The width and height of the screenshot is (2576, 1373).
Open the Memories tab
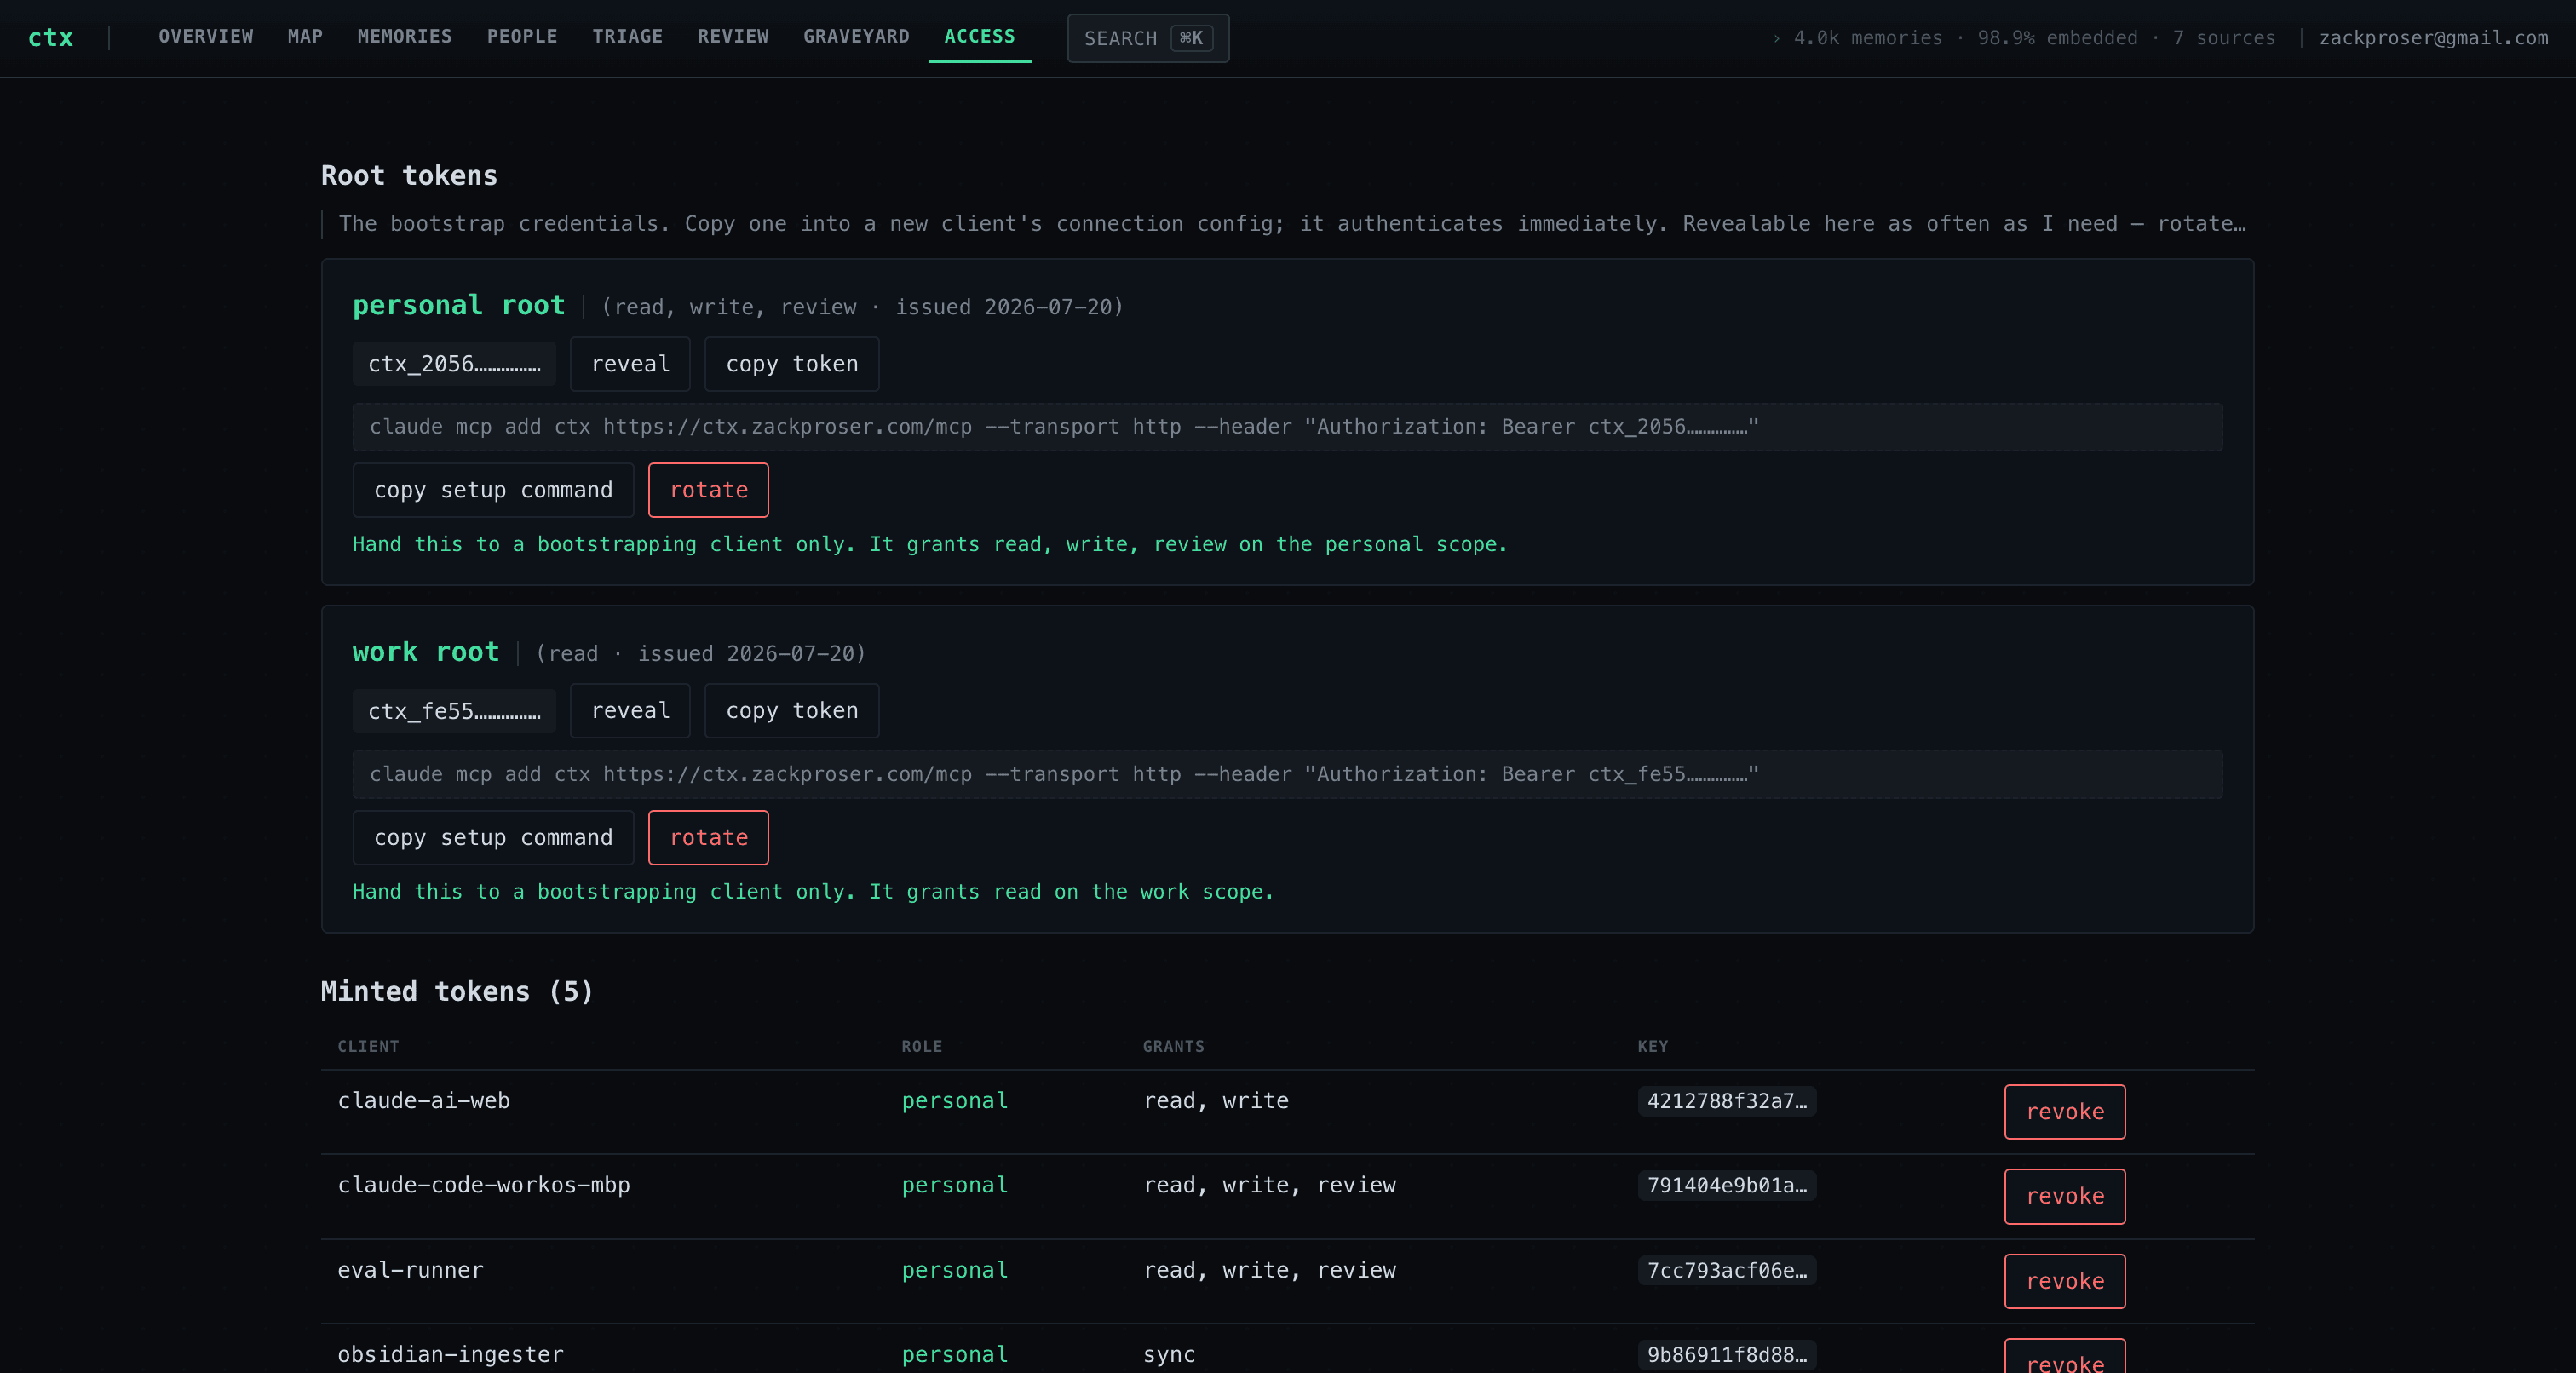point(405,37)
